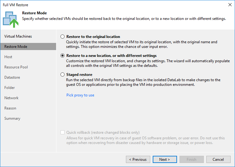This screenshot has height=167, width=235.
Task: Select Restore to the original location
Action: [x=63, y=37]
